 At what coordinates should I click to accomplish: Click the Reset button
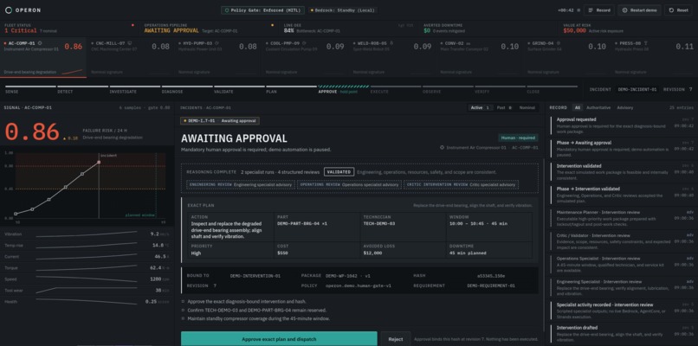pyautogui.click(x=678, y=10)
